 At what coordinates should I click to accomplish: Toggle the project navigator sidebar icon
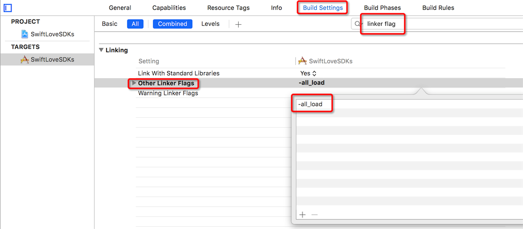7,8
